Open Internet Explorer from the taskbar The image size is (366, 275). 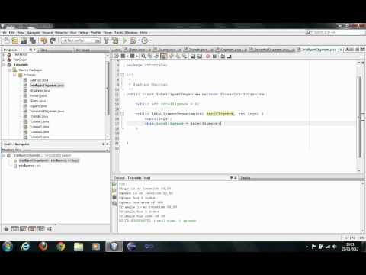coord(25,247)
